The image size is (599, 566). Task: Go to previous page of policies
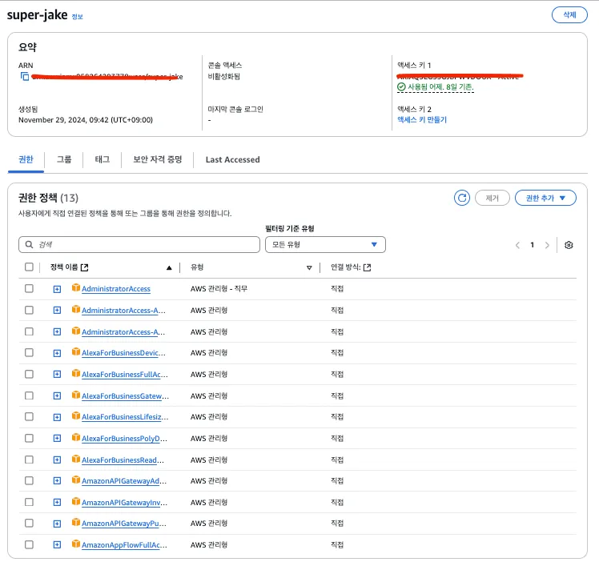point(517,245)
